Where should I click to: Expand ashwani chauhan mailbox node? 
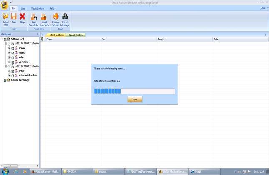(x=9, y=75)
